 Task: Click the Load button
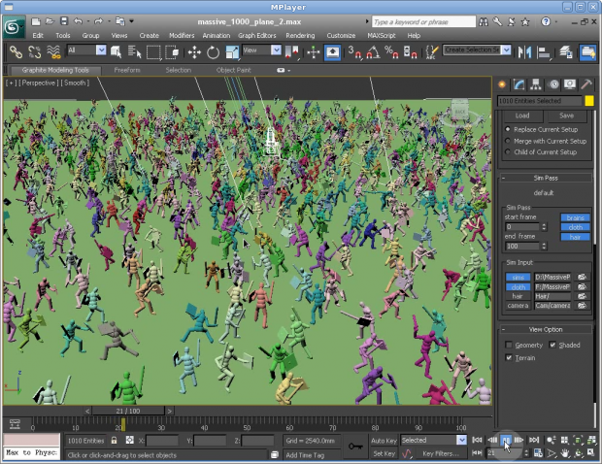(522, 116)
